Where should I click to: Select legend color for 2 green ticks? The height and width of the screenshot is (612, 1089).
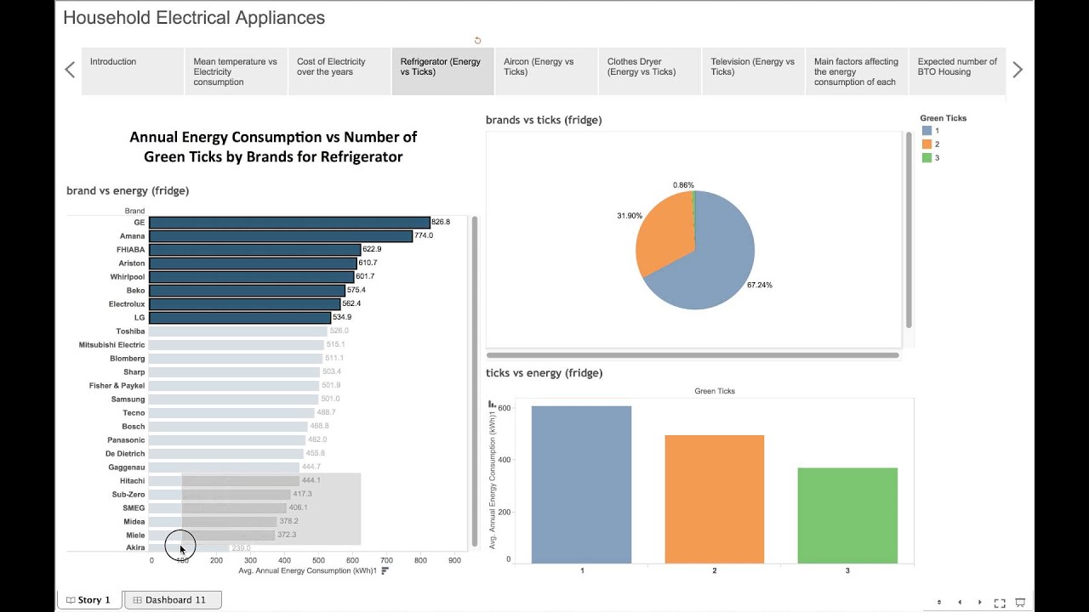tap(927, 144)
